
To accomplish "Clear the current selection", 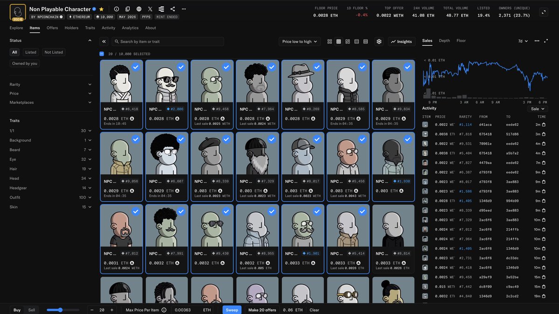I will (314, 310).
